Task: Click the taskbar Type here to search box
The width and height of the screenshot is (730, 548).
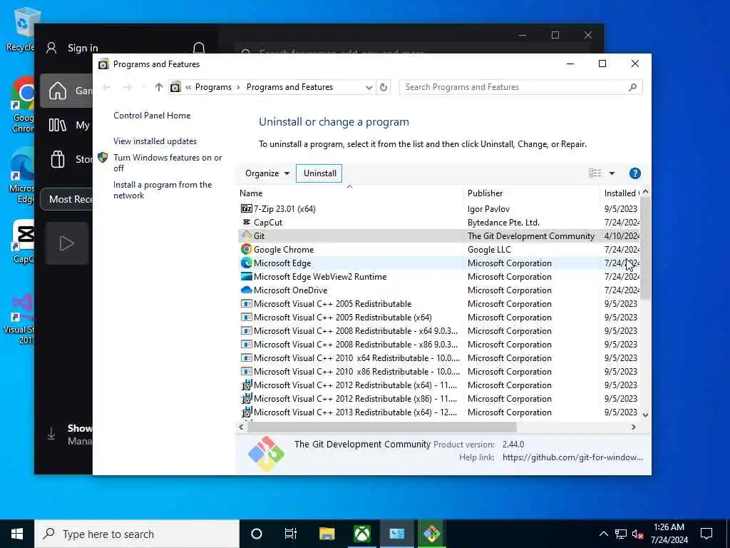Action: (137, 534)
